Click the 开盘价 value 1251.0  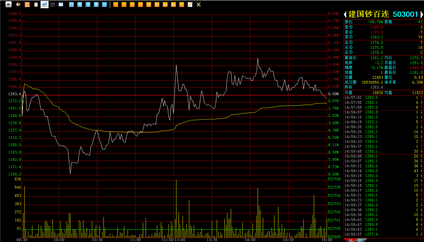pyautogui.click(x=416, y=63)
